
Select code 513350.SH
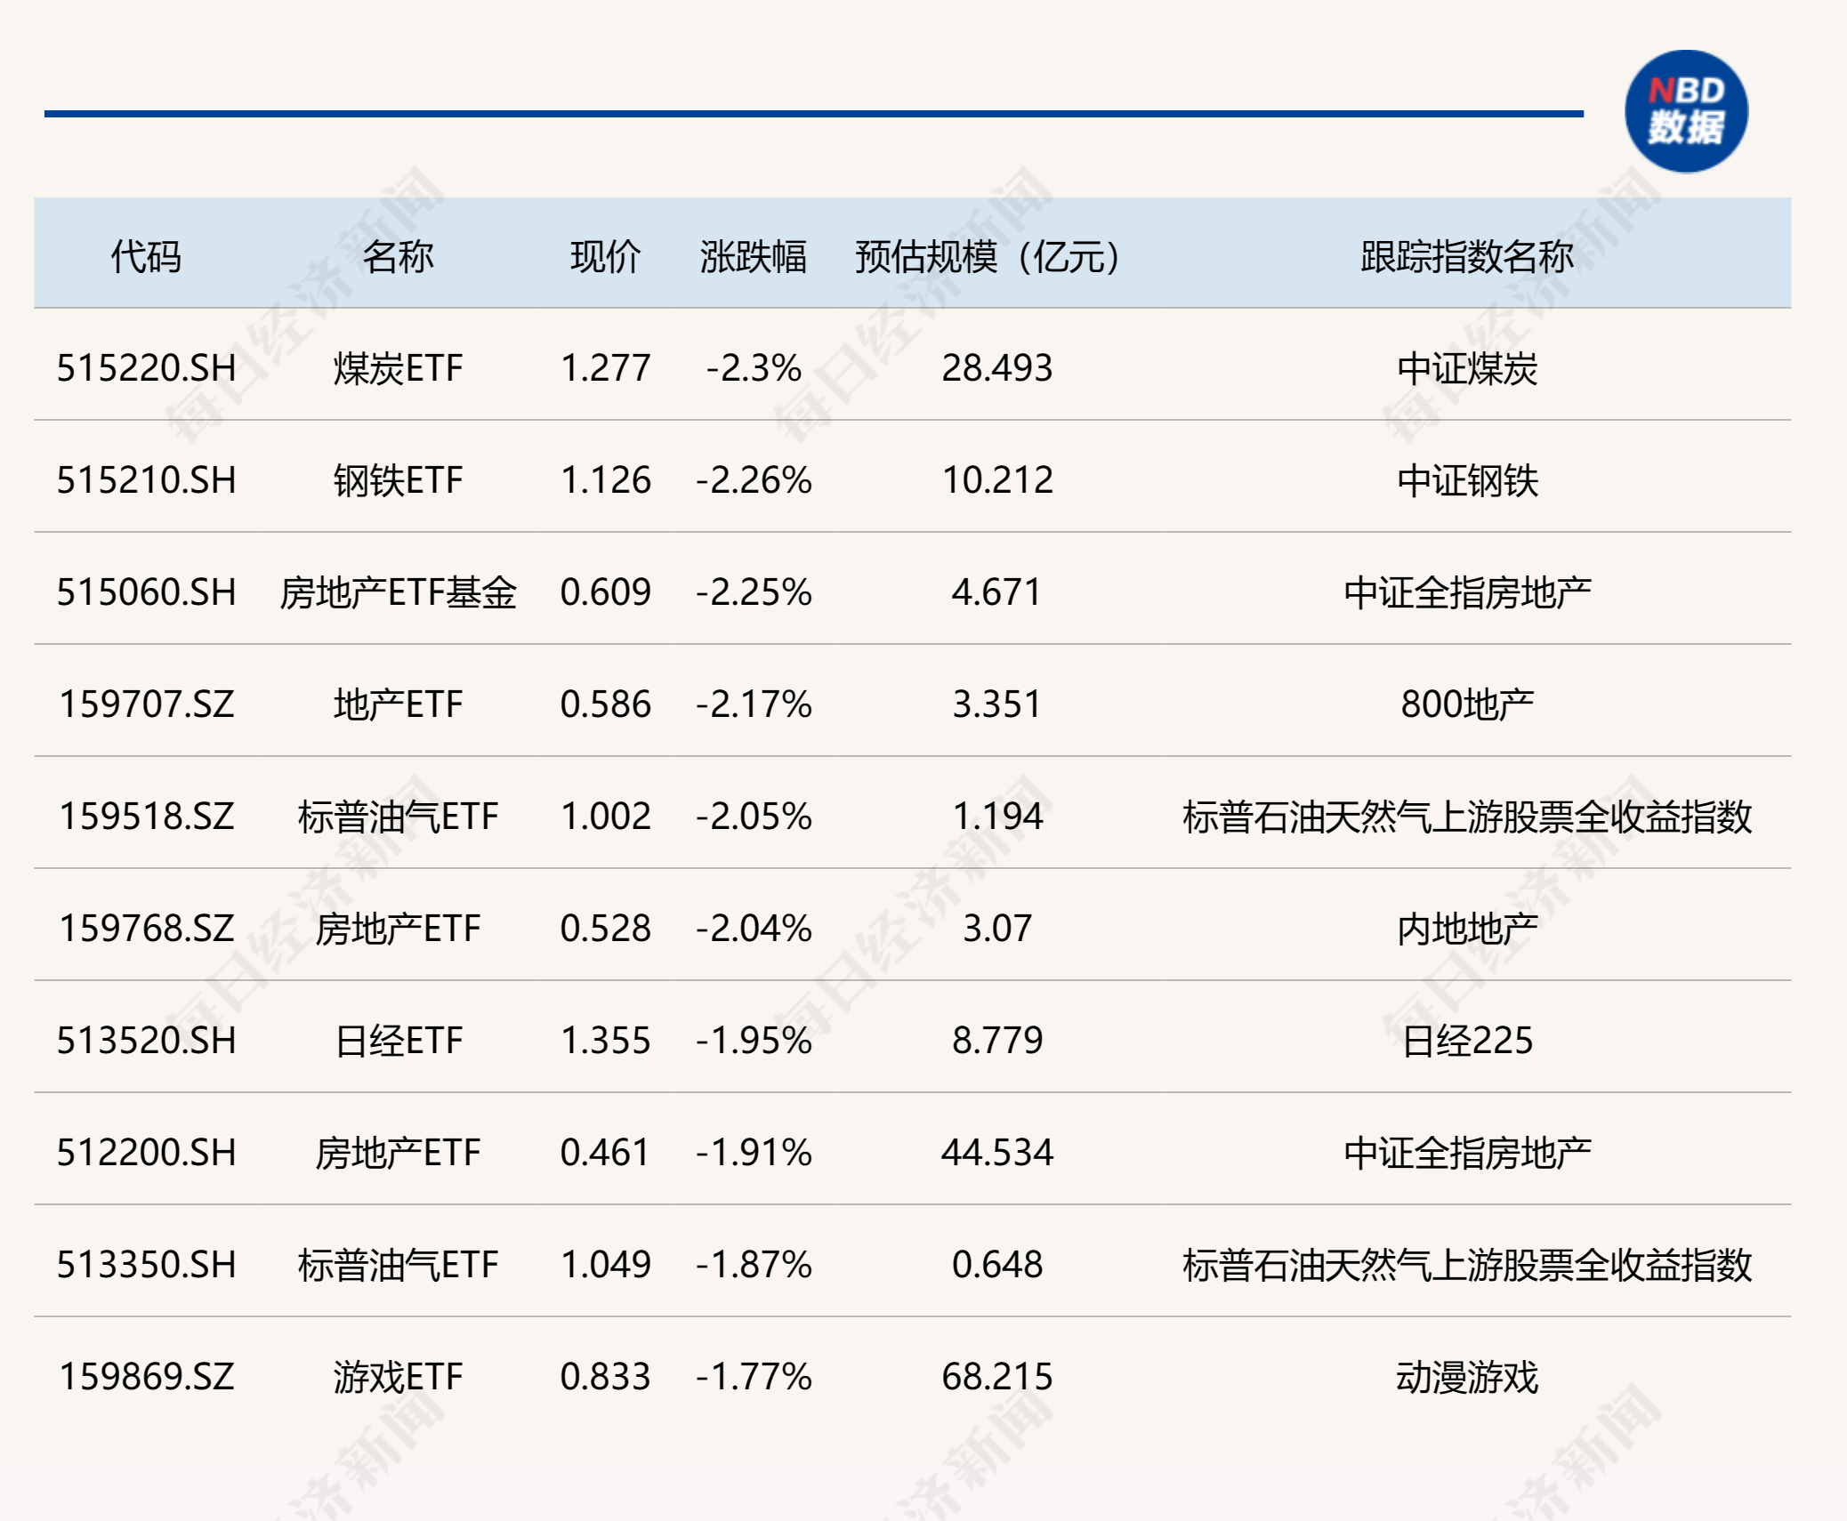(x=147, y=1265)
